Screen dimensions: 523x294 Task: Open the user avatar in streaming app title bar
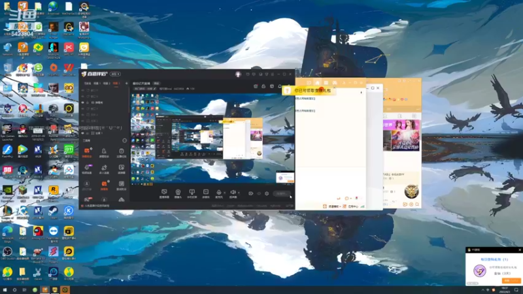[x=238, y=74]
